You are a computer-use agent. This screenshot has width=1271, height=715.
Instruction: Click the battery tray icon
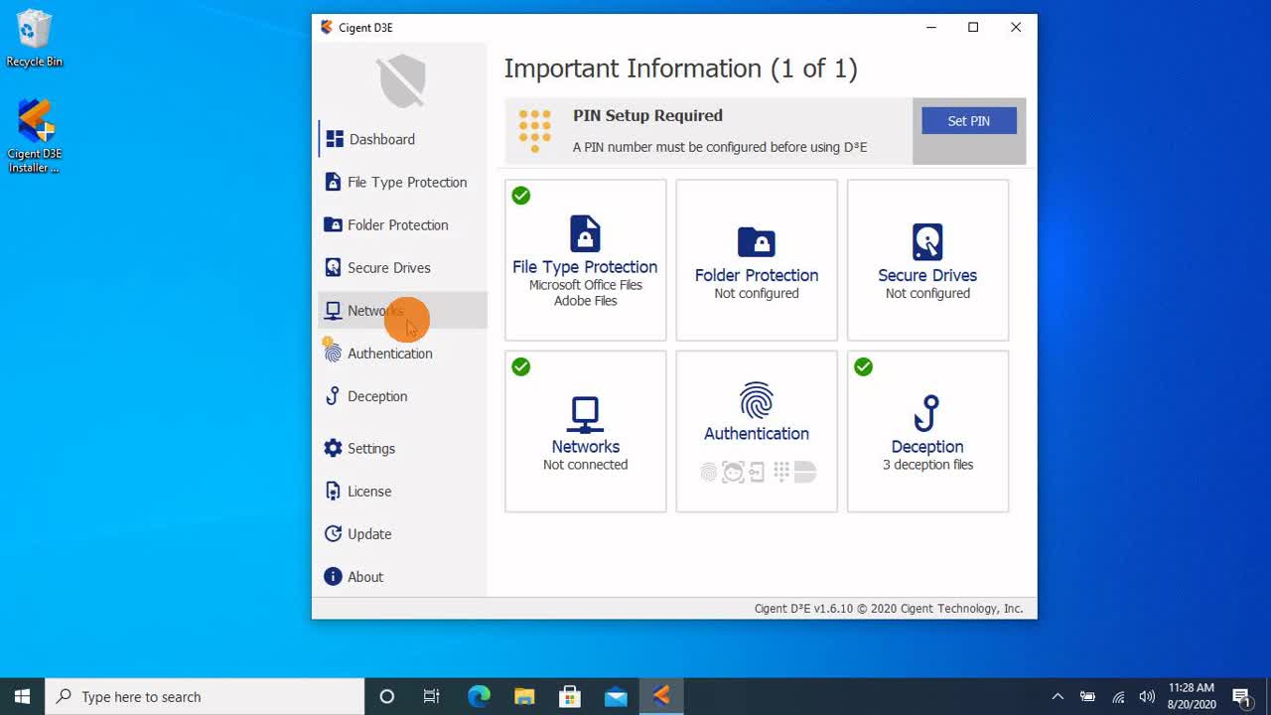[x=1088, y=696]
